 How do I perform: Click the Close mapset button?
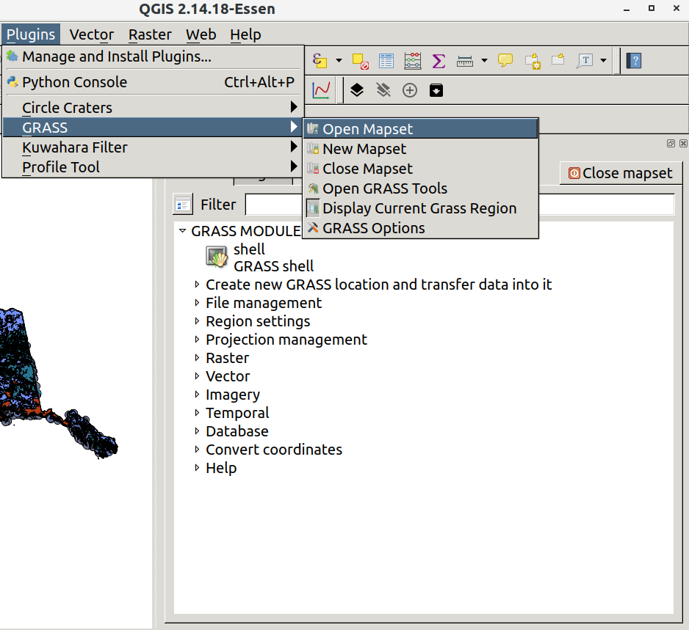tap(621, 173)
